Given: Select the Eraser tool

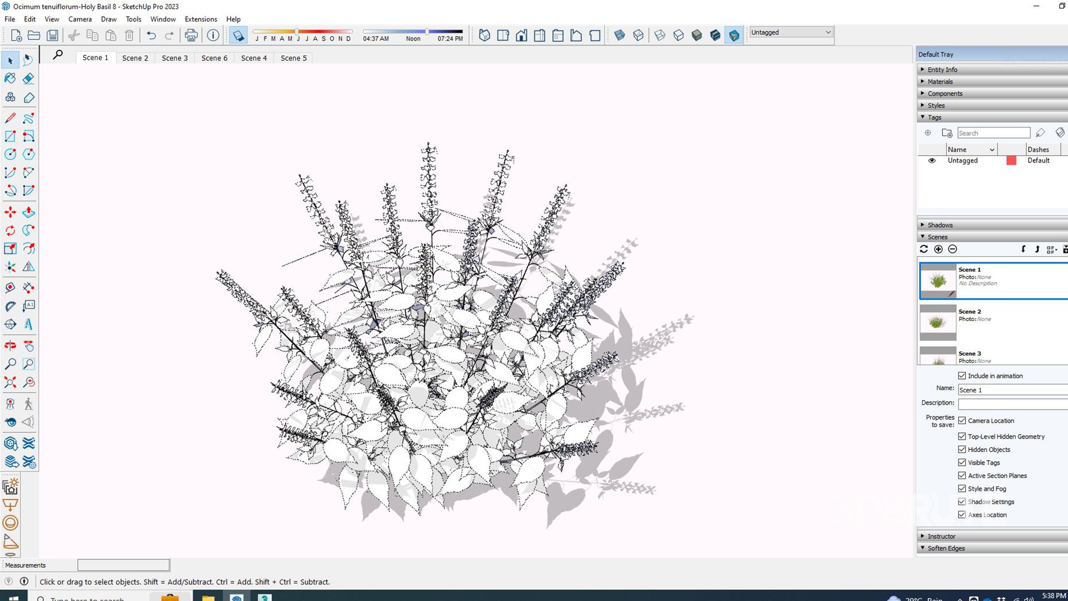Looking at the screenshot, I should 28,78.
